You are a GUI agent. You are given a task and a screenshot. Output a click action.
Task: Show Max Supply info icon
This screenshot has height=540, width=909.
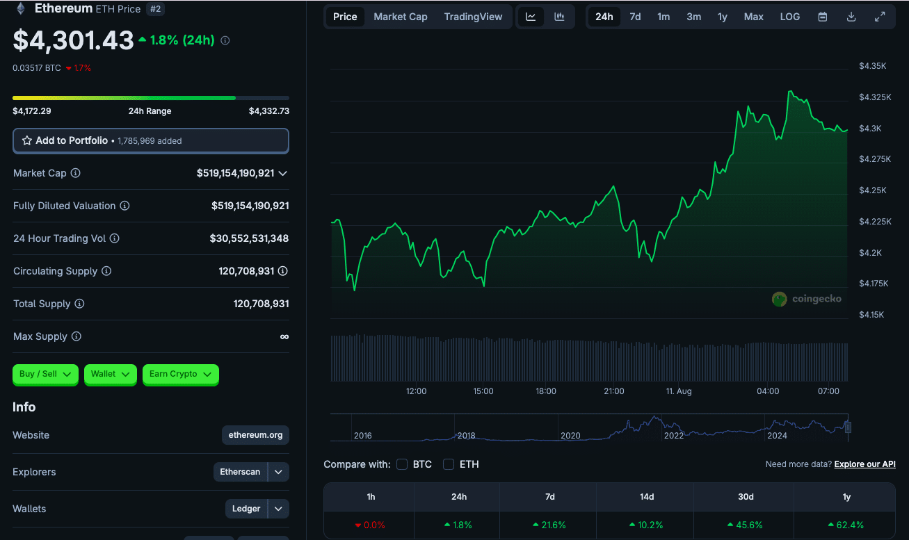coord(77,336)
